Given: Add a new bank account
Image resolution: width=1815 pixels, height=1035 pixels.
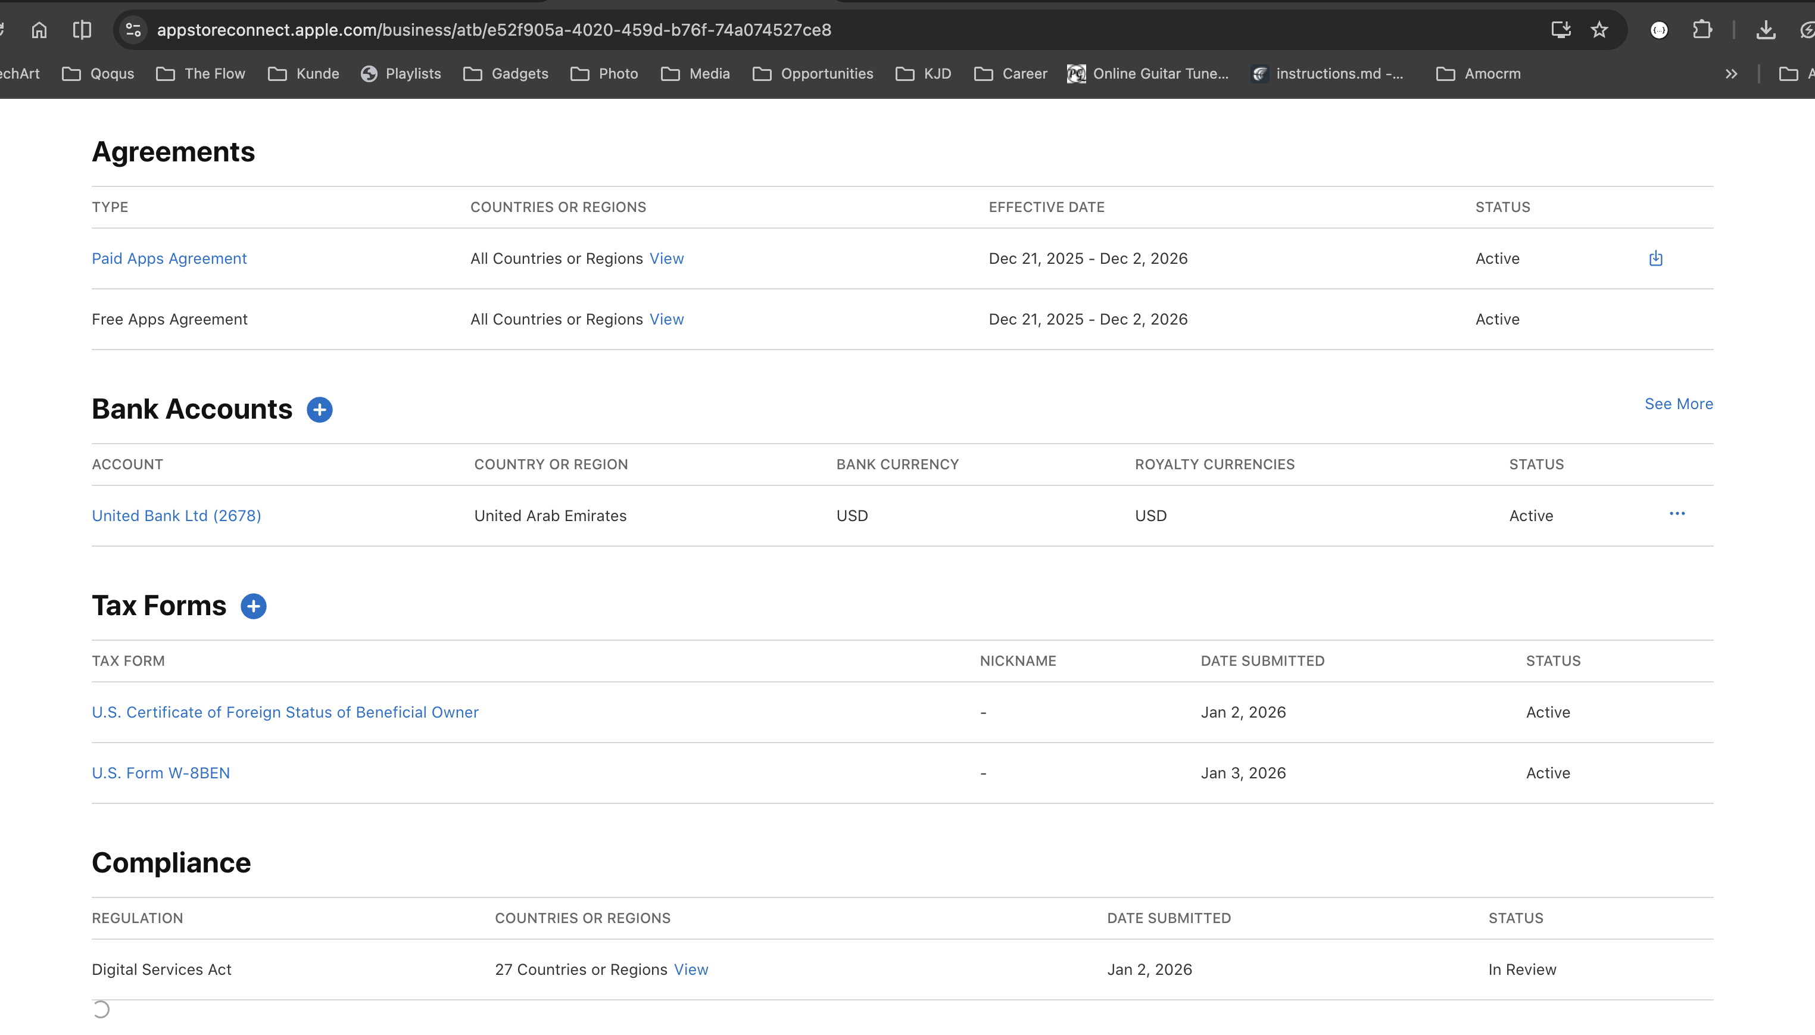Looking at the screenshot, I should click(319, 410).
